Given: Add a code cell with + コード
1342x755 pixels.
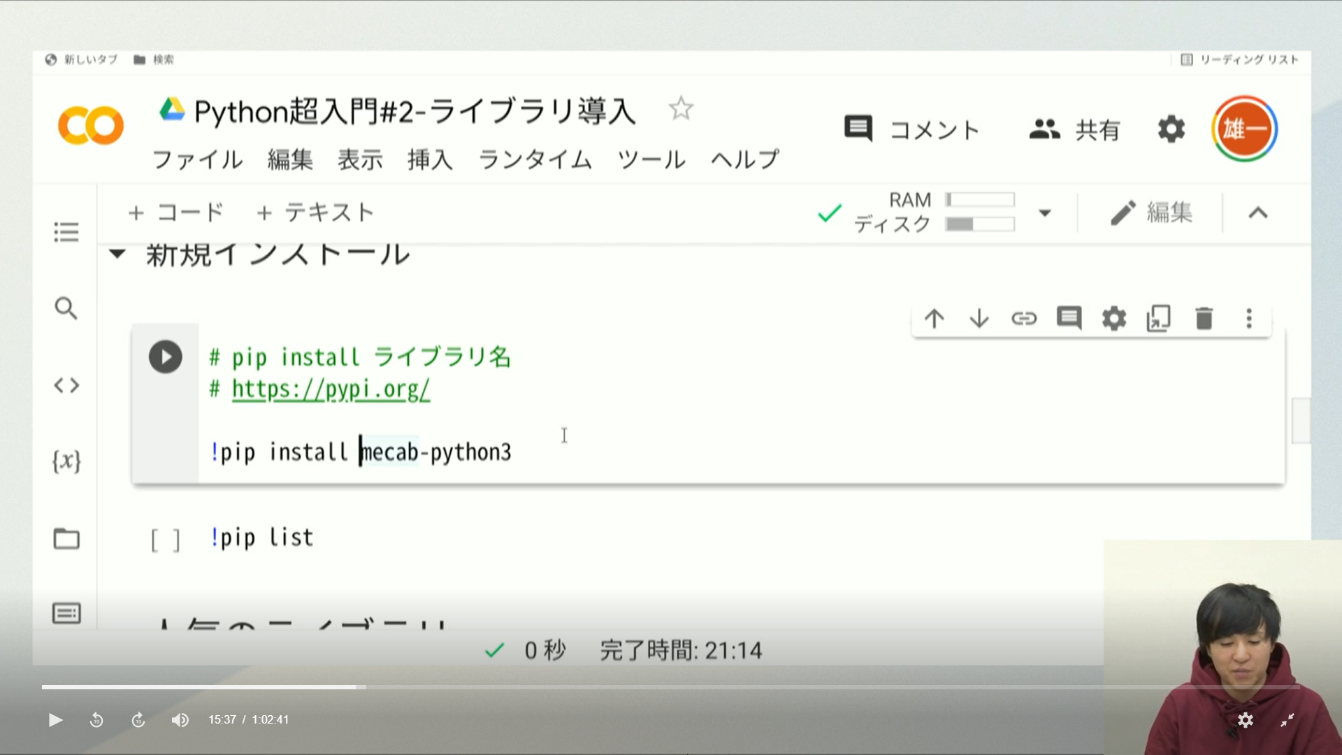Looking at the screenshot, I should [x=175, y=213].
